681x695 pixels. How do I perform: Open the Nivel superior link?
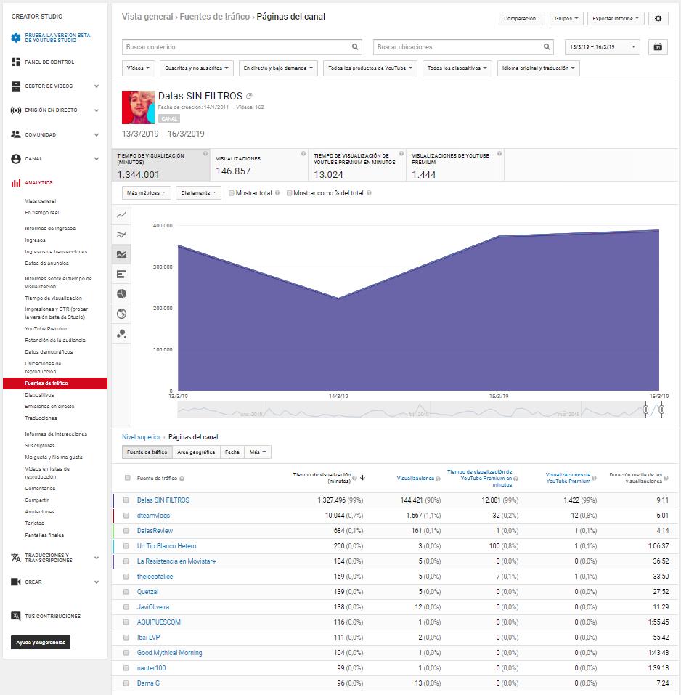pyautogui.click(x=141, y=437)
